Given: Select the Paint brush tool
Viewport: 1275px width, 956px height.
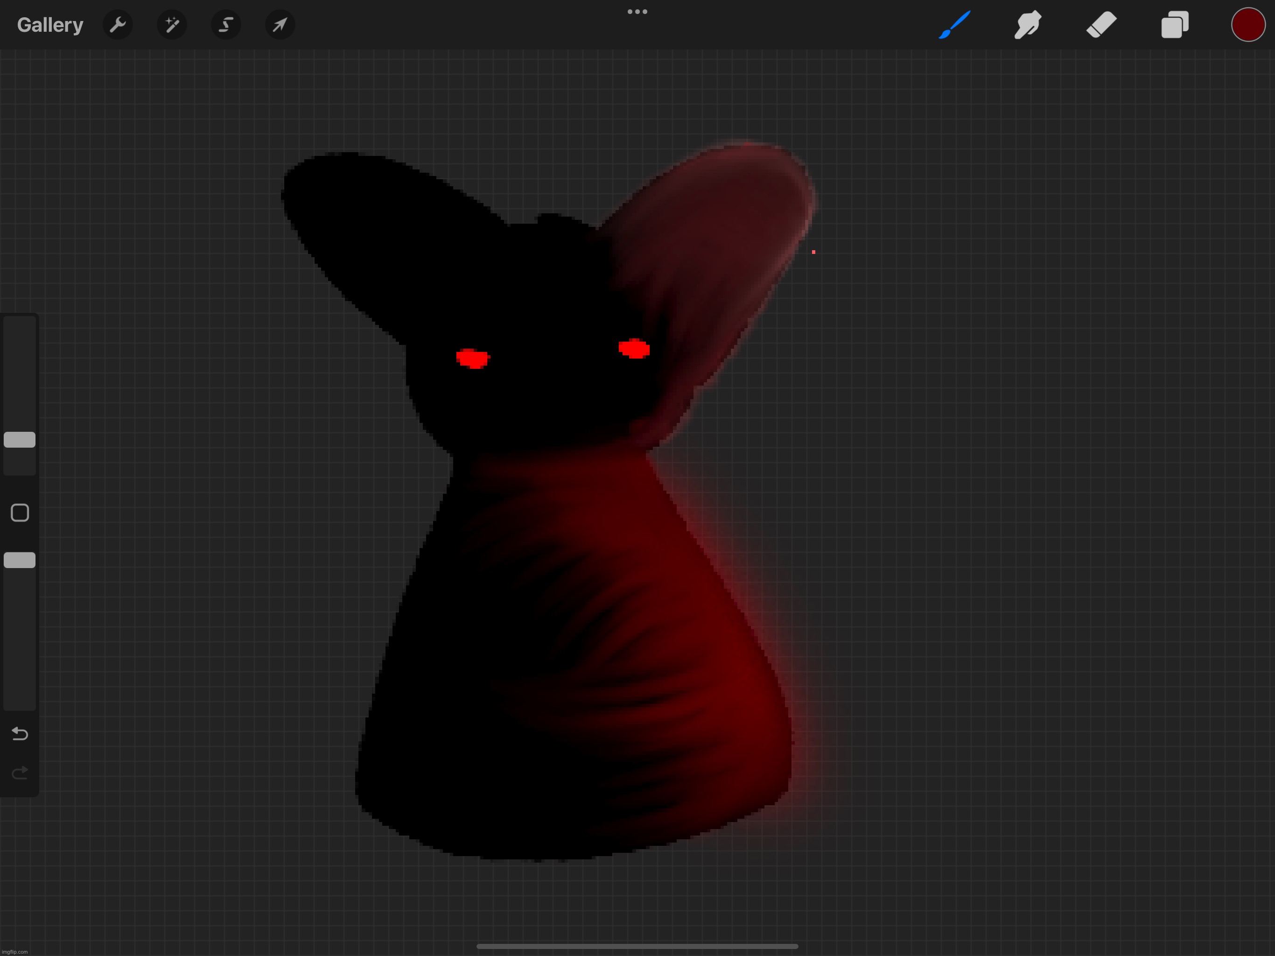Looking at the screenshot, I should coord(955,25).
